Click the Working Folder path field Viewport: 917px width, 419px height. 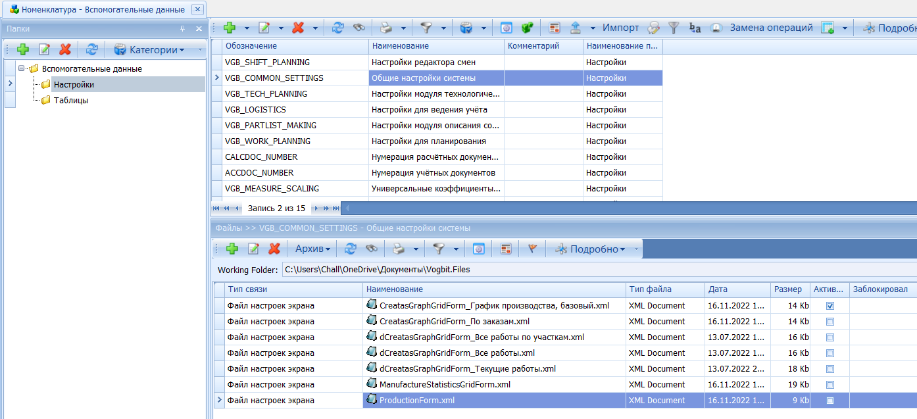(592, 270)
